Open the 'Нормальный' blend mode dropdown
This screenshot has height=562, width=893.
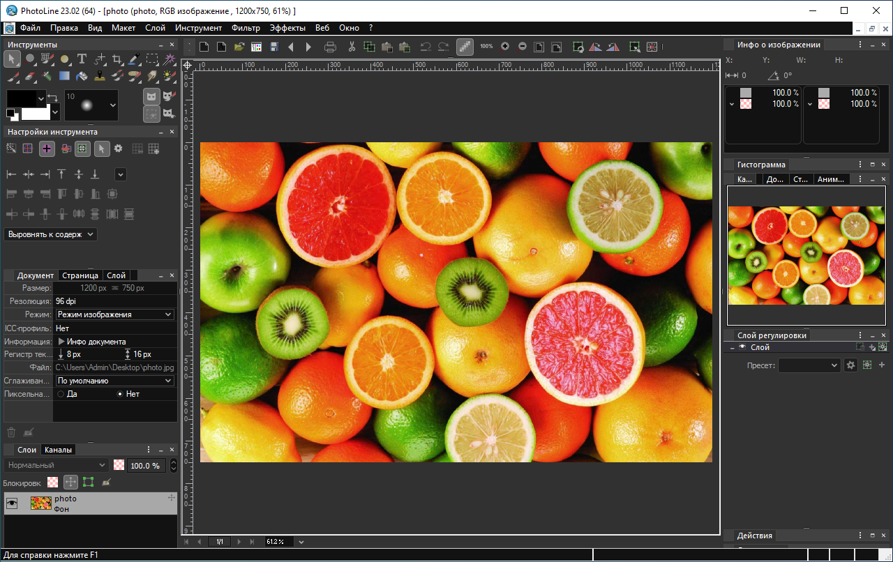[56, 465]
